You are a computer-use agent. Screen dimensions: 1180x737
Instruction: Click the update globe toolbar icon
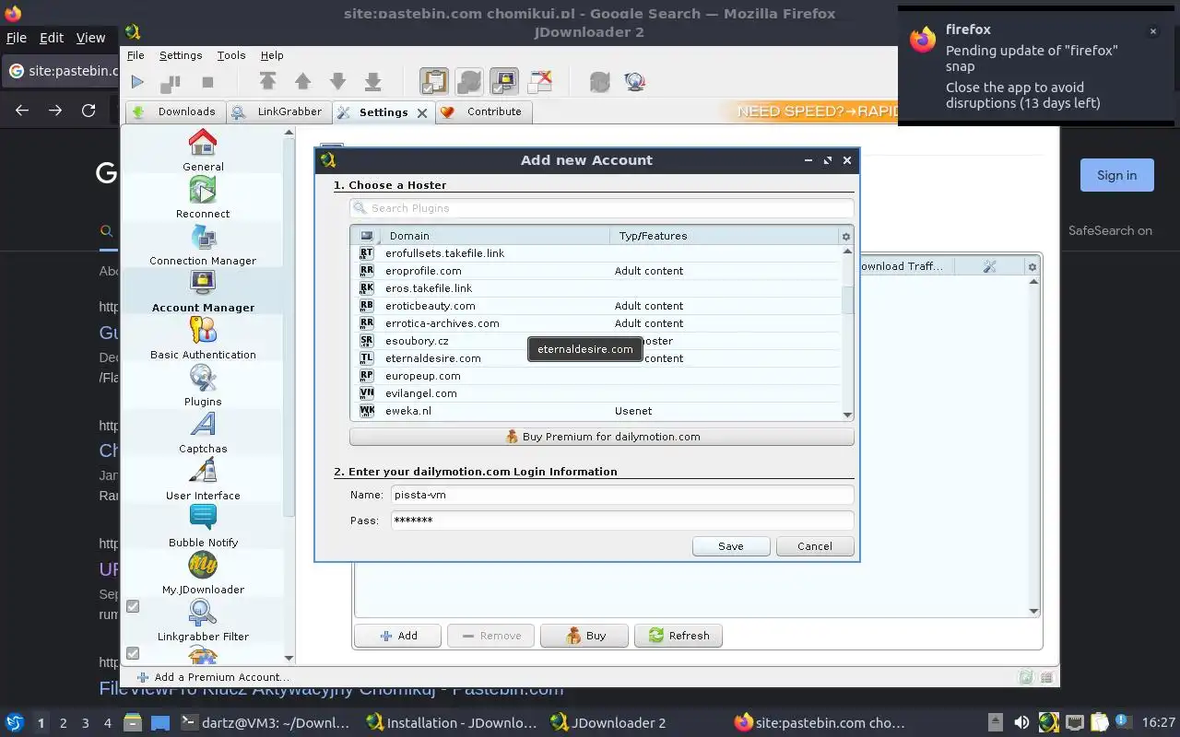(634, 82)
